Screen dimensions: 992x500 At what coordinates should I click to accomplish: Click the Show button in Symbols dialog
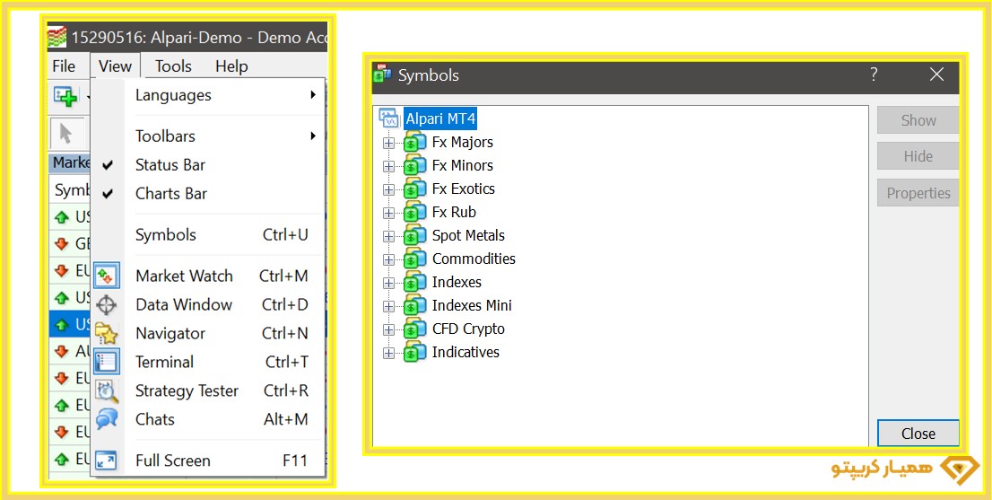[918, 120]
